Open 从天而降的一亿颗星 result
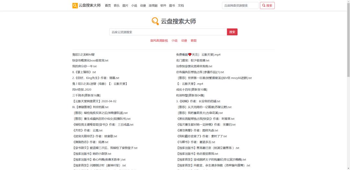The width and height of the screenshot is (350, 170). coord(204,107)
